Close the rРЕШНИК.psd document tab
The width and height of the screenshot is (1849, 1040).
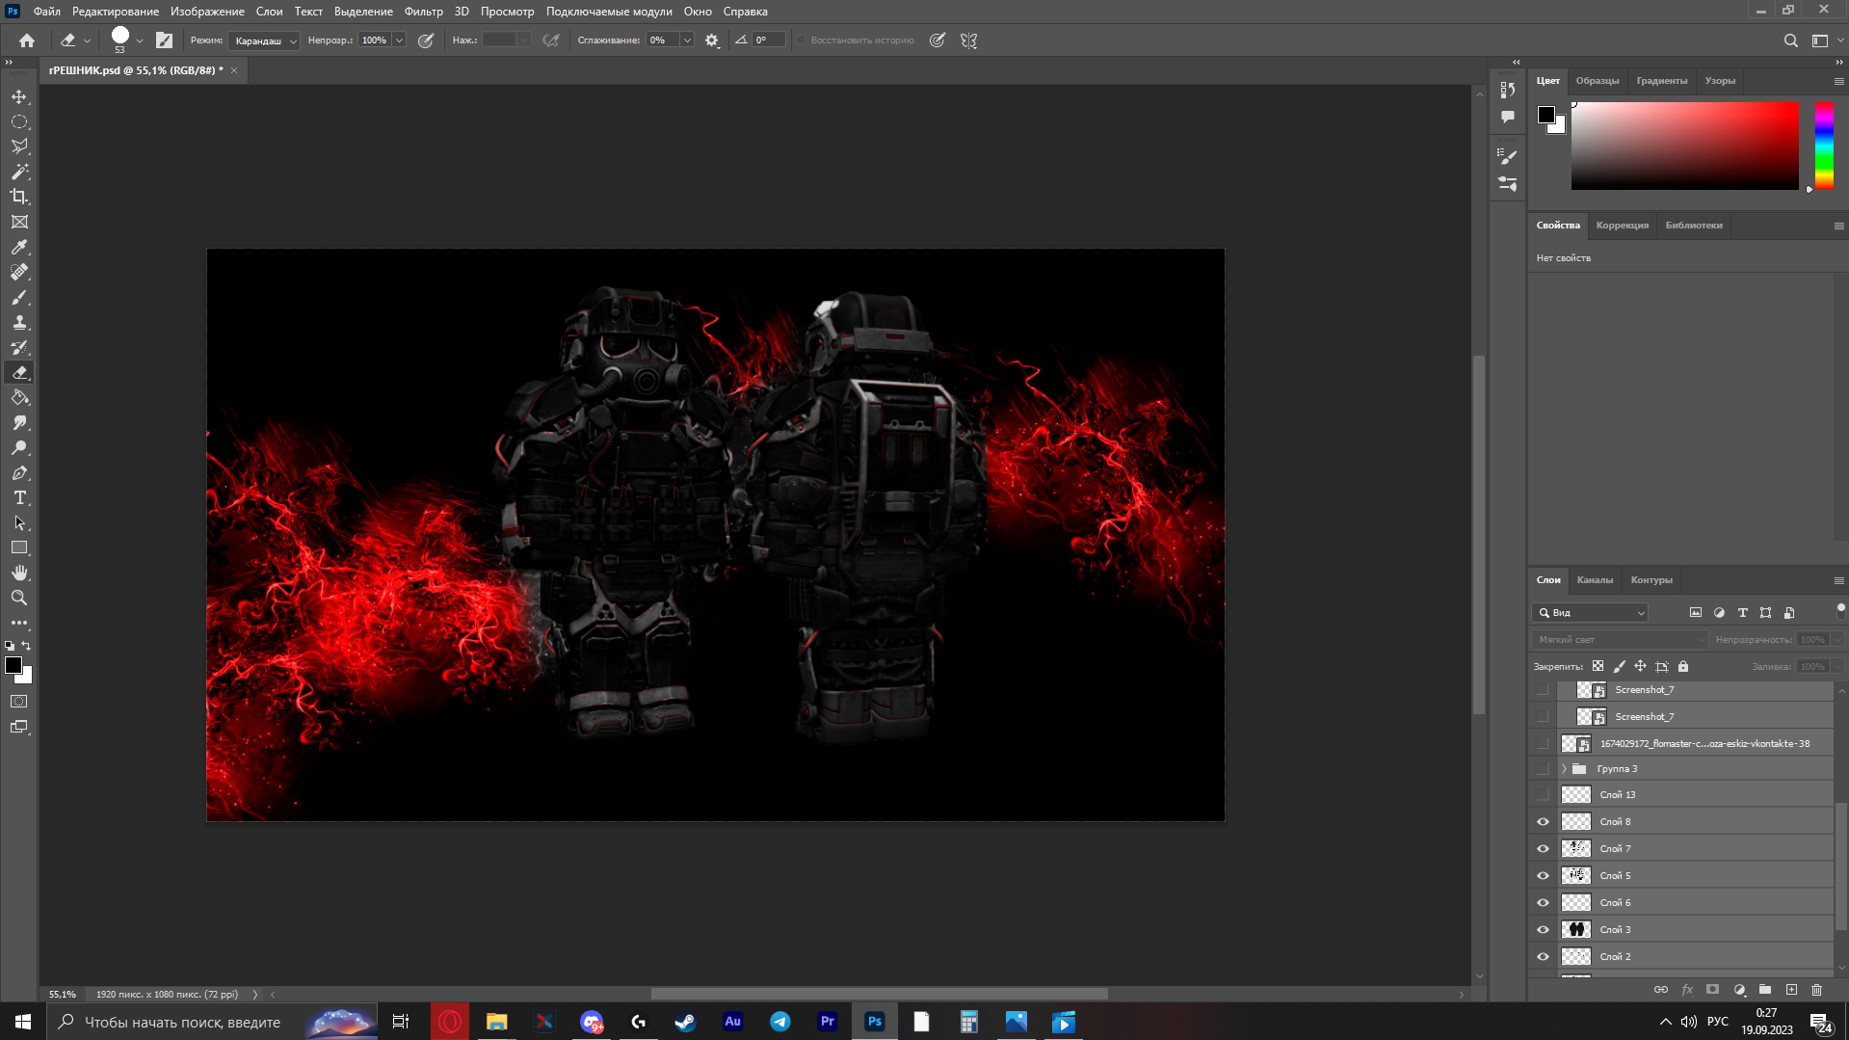[234, 70]
